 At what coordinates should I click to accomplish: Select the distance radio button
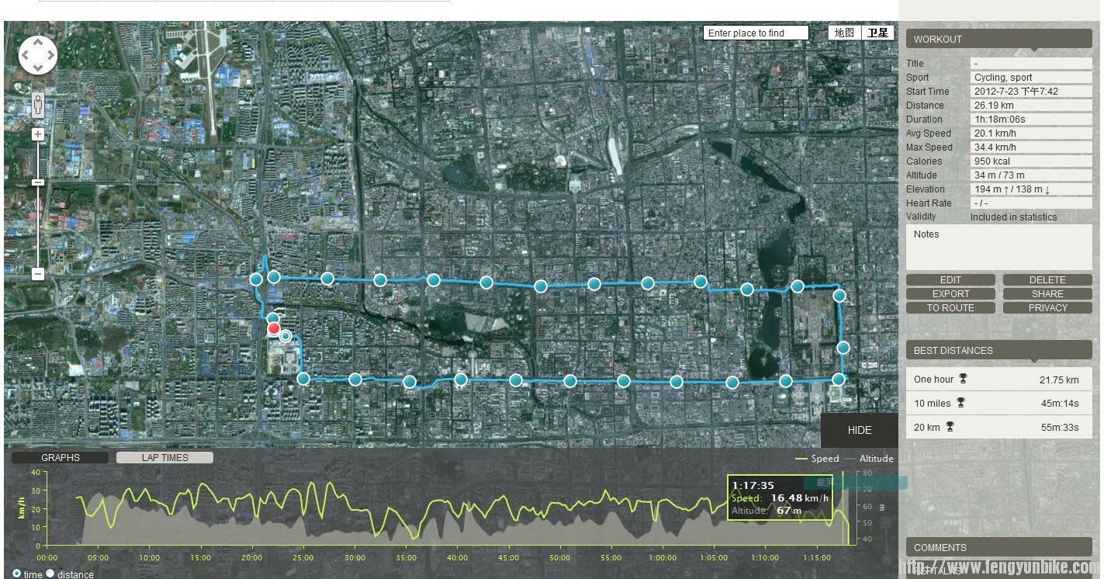50,574
